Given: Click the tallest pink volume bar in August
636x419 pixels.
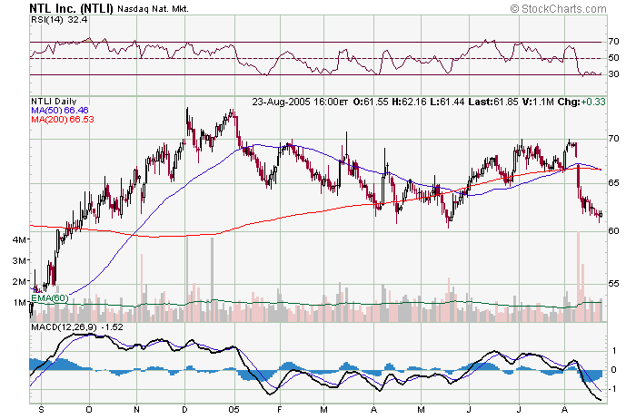Looking at the screenshot, I should click(x=579, y=277).
